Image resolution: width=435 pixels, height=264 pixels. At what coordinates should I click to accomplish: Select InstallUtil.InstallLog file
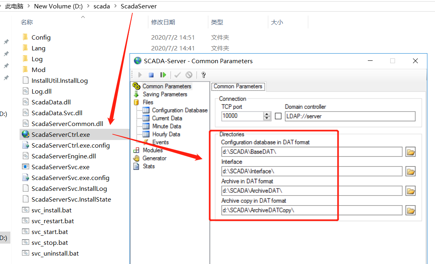59,81
